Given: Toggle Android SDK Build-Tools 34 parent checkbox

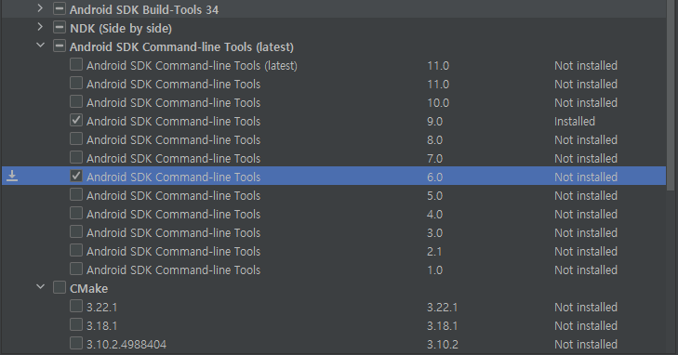Looking at the screenshot, I should click(60, 9).
